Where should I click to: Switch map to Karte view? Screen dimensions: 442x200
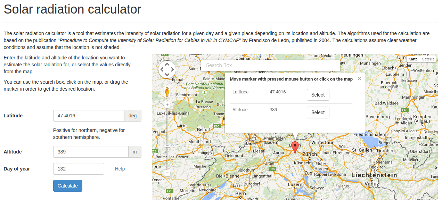(413, 59)
